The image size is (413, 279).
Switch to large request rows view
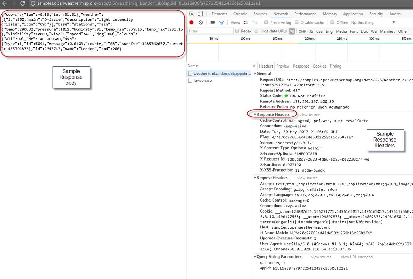click(245, 22)
